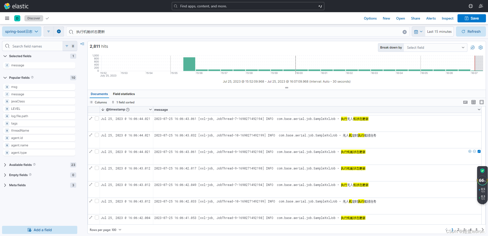This screenshot has width=488, height=236.
Task: Expand document dated 16:06:44.021 JobThread-7
Action: (91, 118)
